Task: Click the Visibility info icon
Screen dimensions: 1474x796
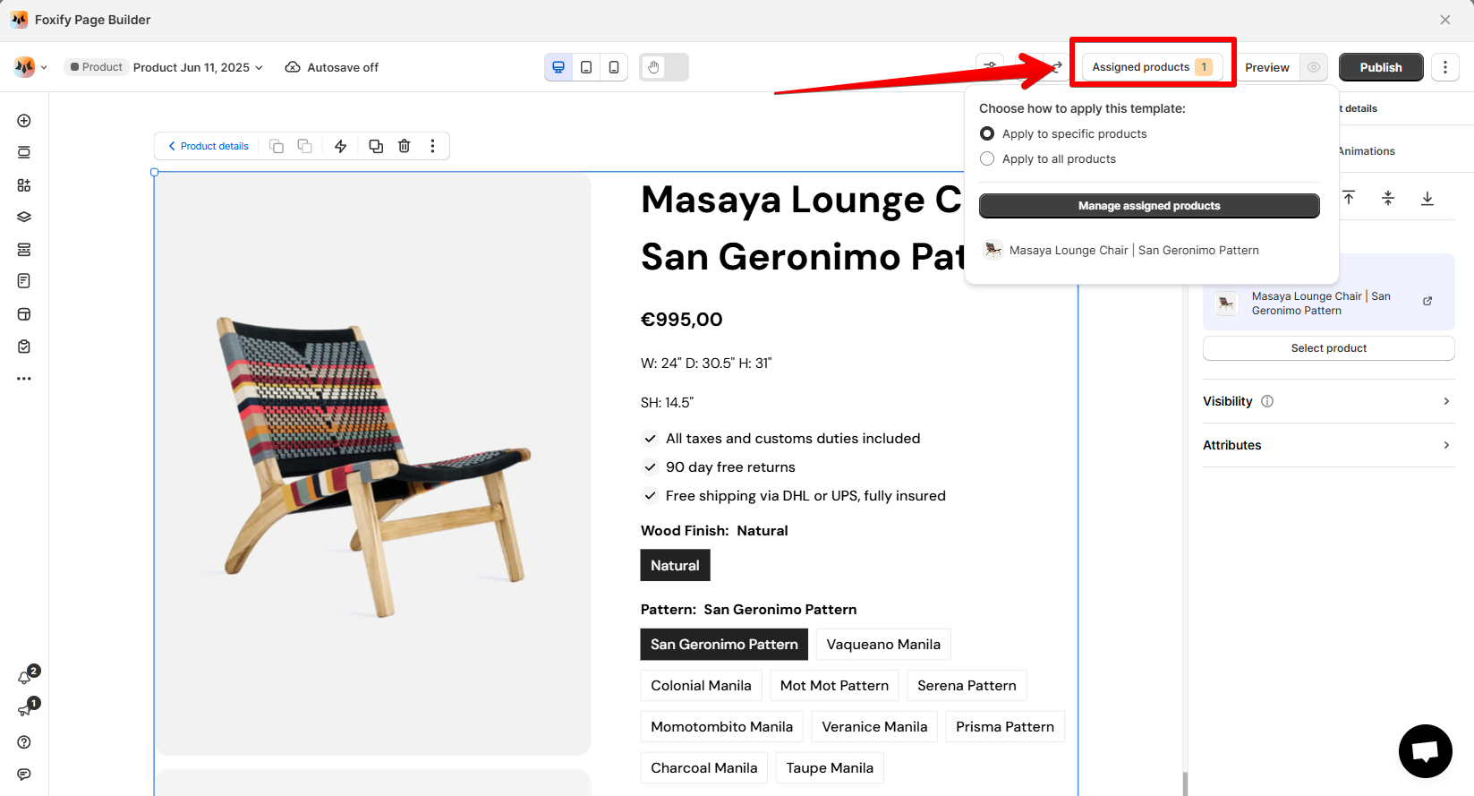Action: click(x=1267, y=401)
